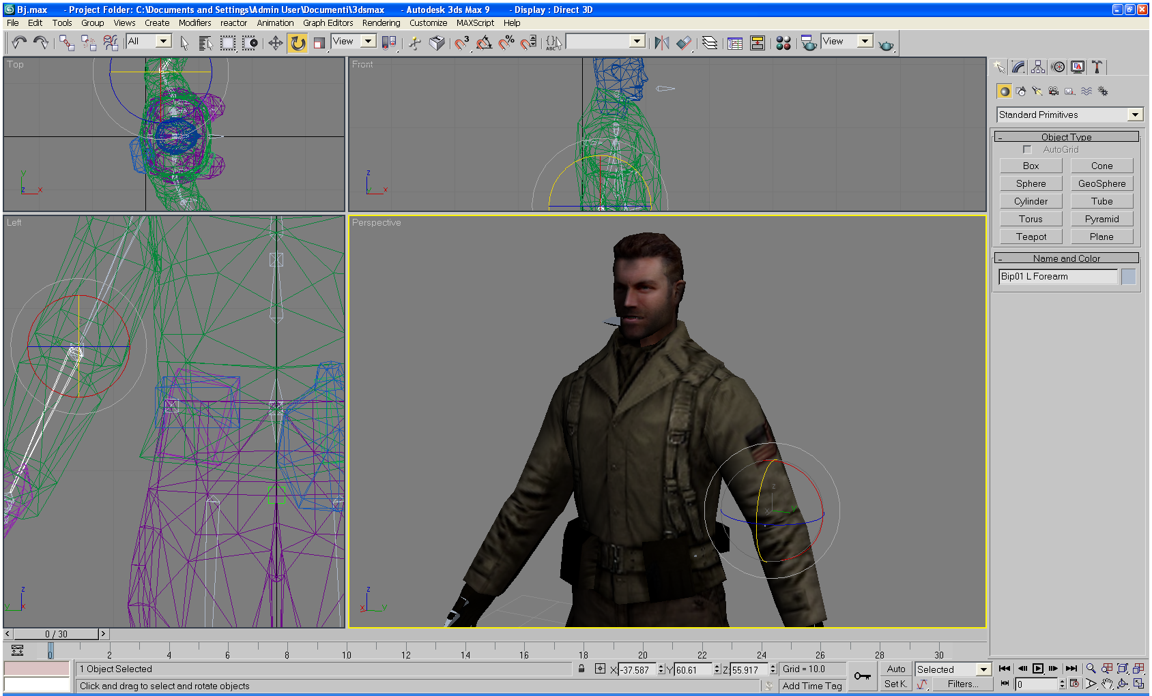The image size is (1152, 696).
Task: Click the GeoSphere button
Action: (x=1101, y=183)
